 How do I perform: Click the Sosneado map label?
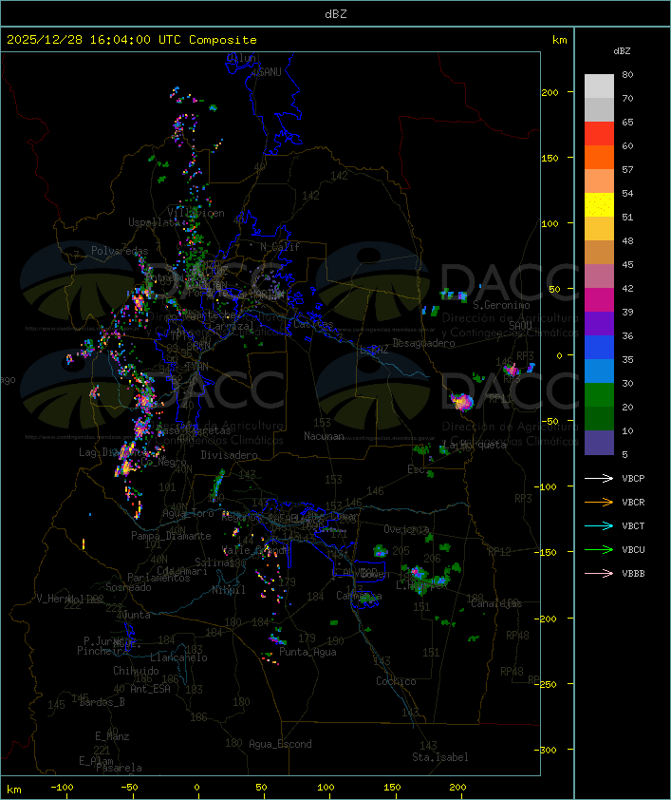(x=128, y=587)
